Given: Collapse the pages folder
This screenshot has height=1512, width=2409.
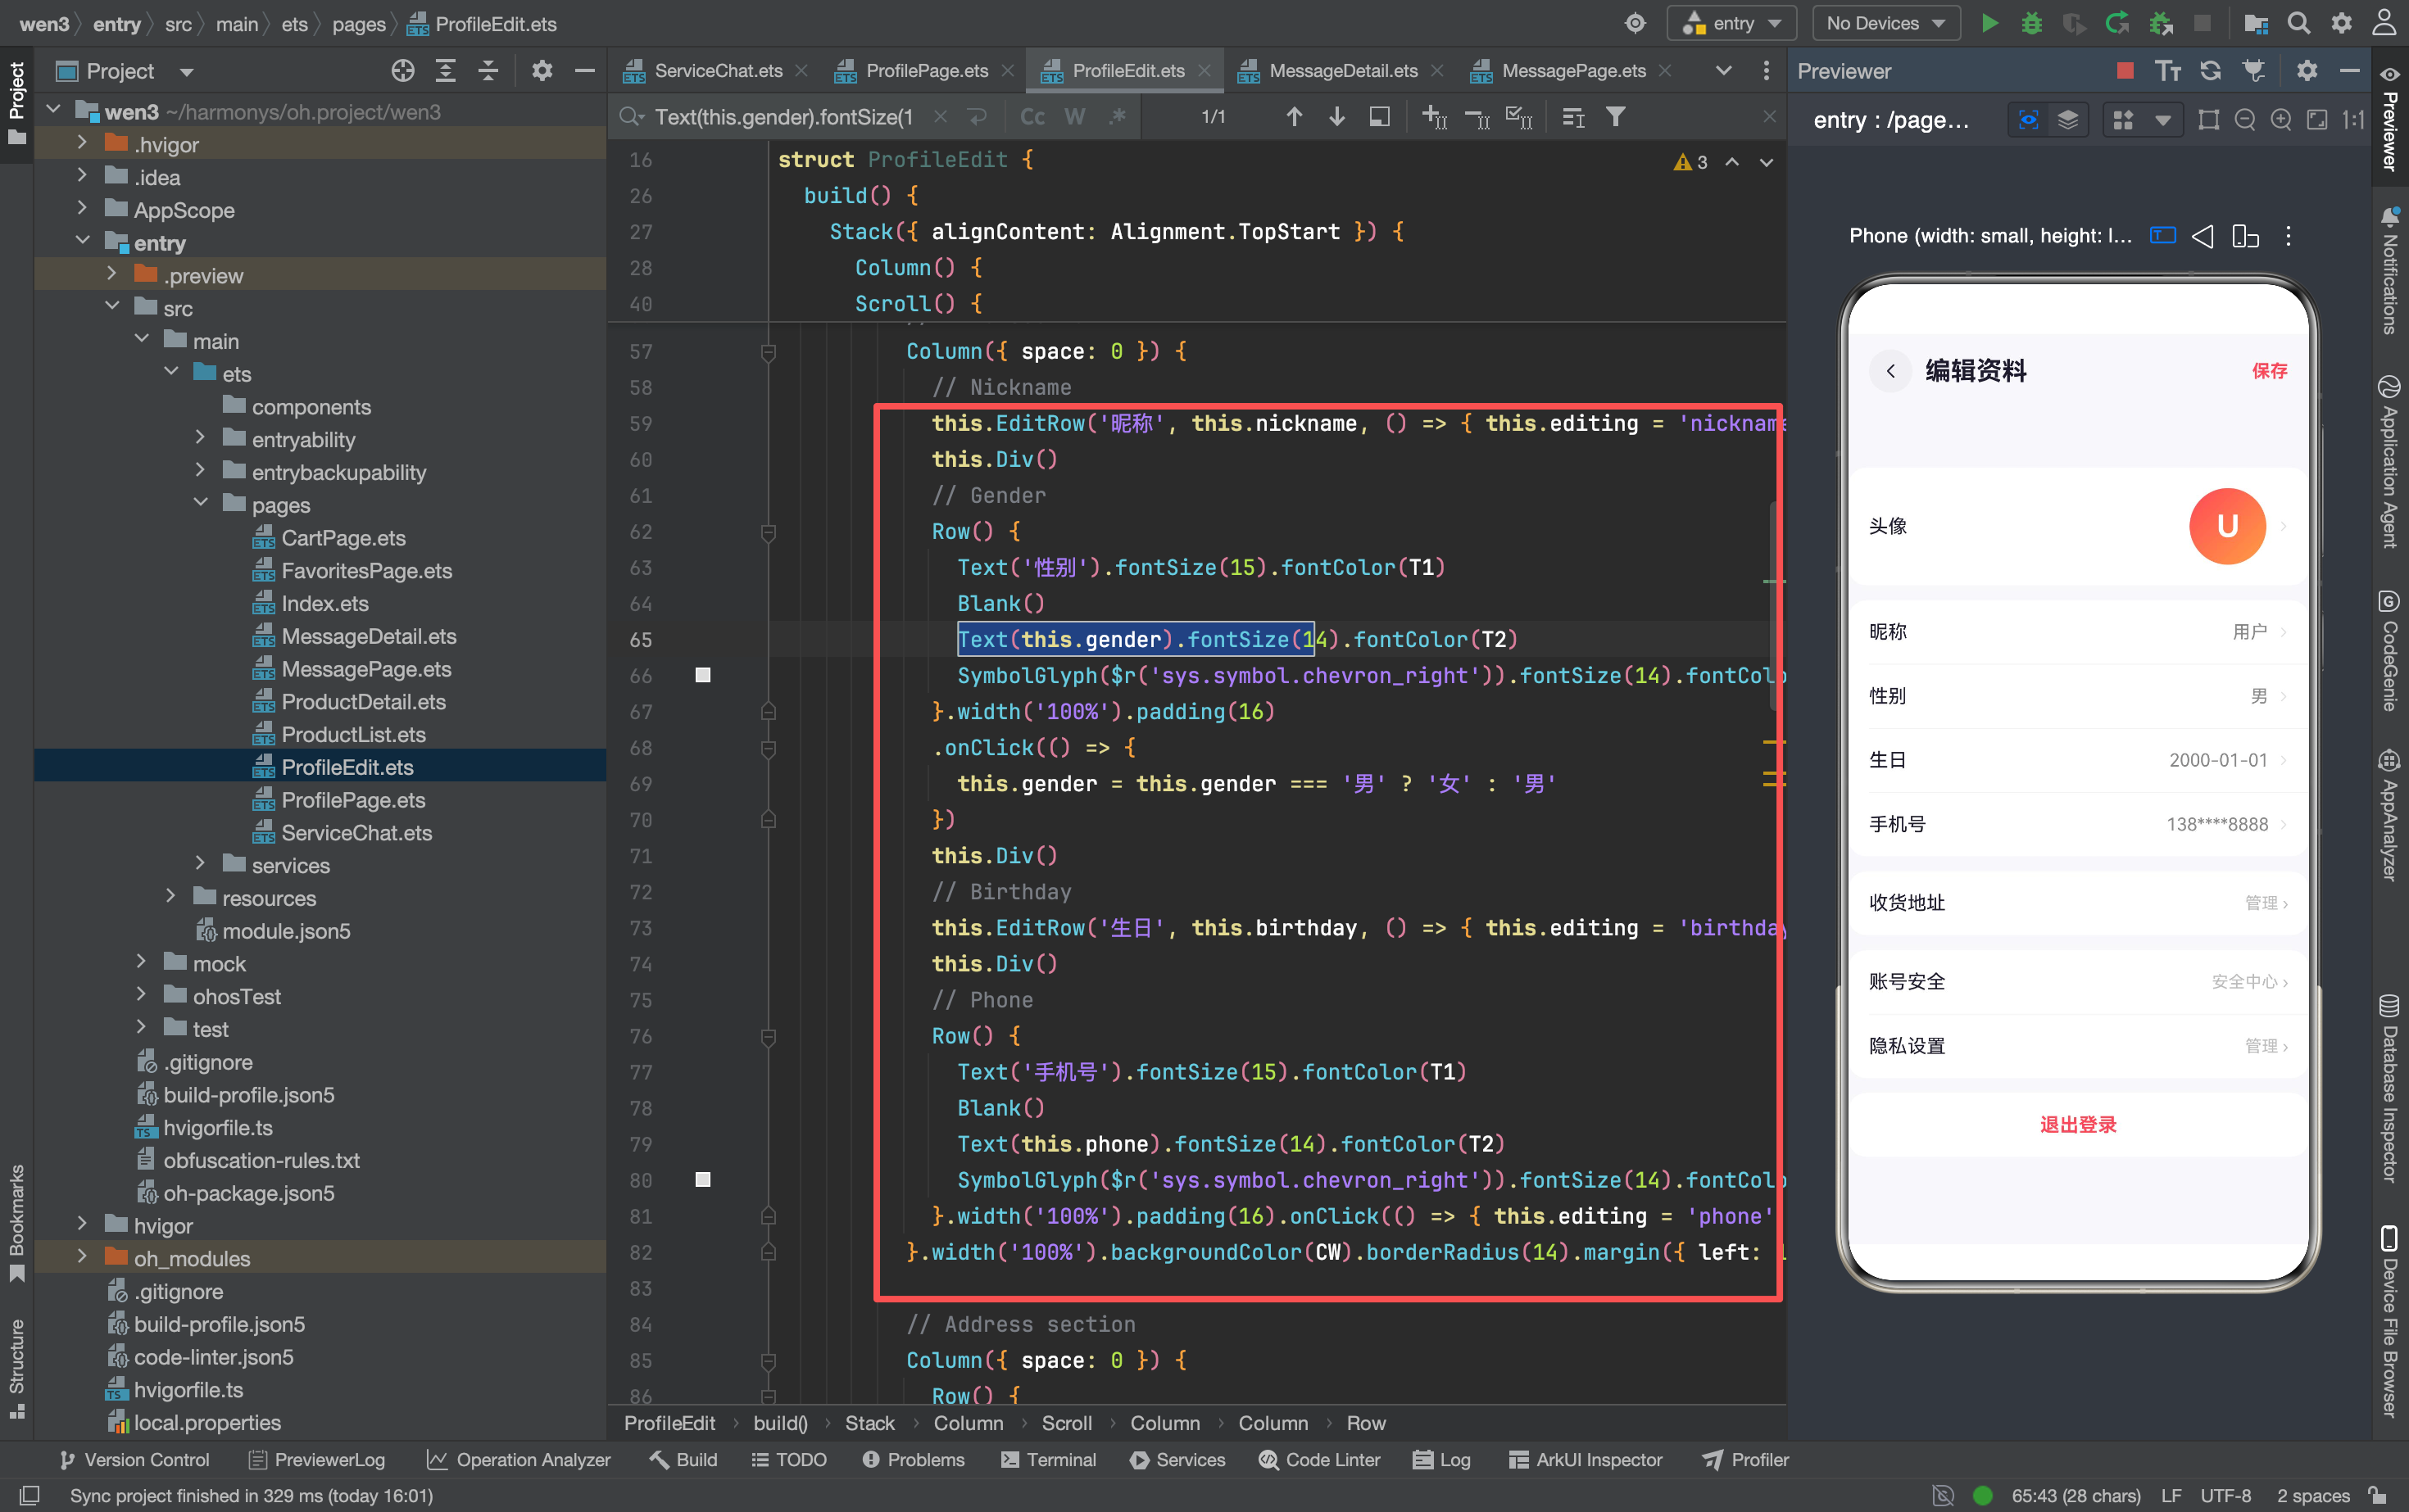Looking at the screenshot, I should pyautogui.click(x=200, y=504).
